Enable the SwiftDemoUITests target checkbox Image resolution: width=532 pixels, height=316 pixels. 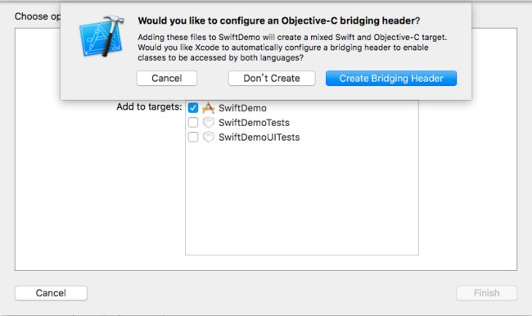click(193, 137)
